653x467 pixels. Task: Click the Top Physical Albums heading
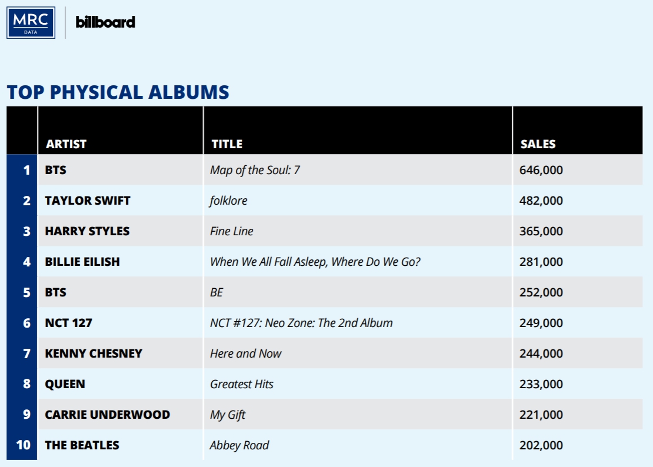[x=118, y=92]
